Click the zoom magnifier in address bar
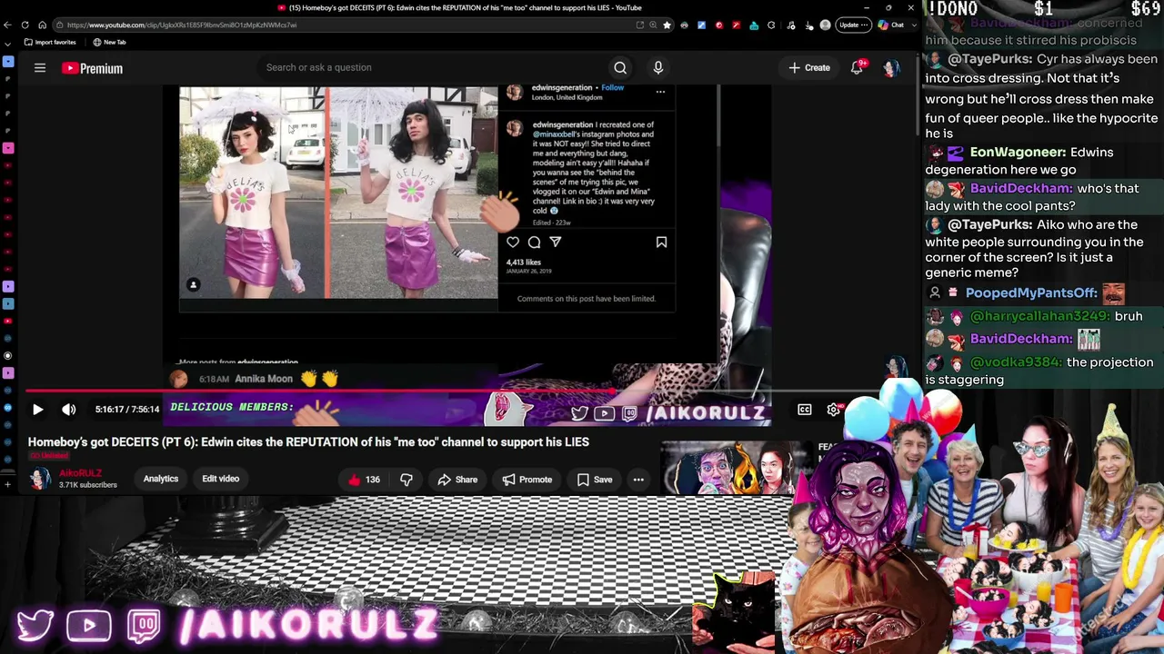Image resolution: width=1164 pixels, height=654 pixels. (x=653, y=25)
